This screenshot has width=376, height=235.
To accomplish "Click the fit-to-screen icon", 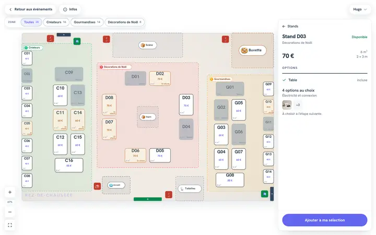I will tap(10, 225).
